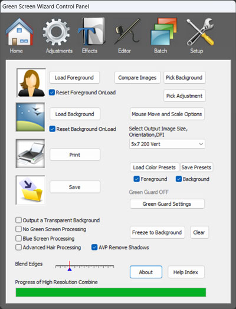This screenshot has height=309, width=236.
Task: Open the Adjustments gear icon
Action: pyautogui.click(x=56, y=32)
